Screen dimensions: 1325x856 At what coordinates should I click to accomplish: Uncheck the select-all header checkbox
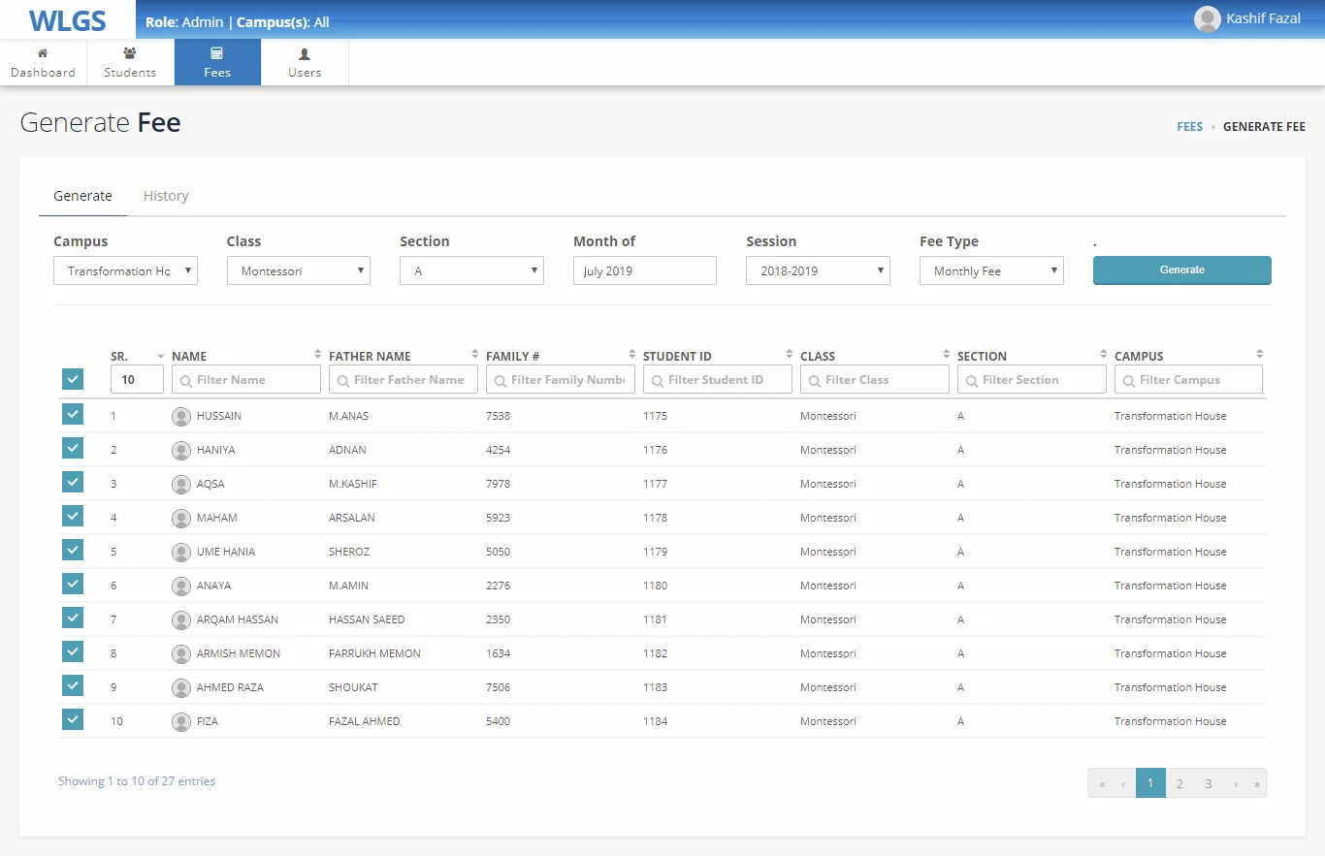point(73,379)
